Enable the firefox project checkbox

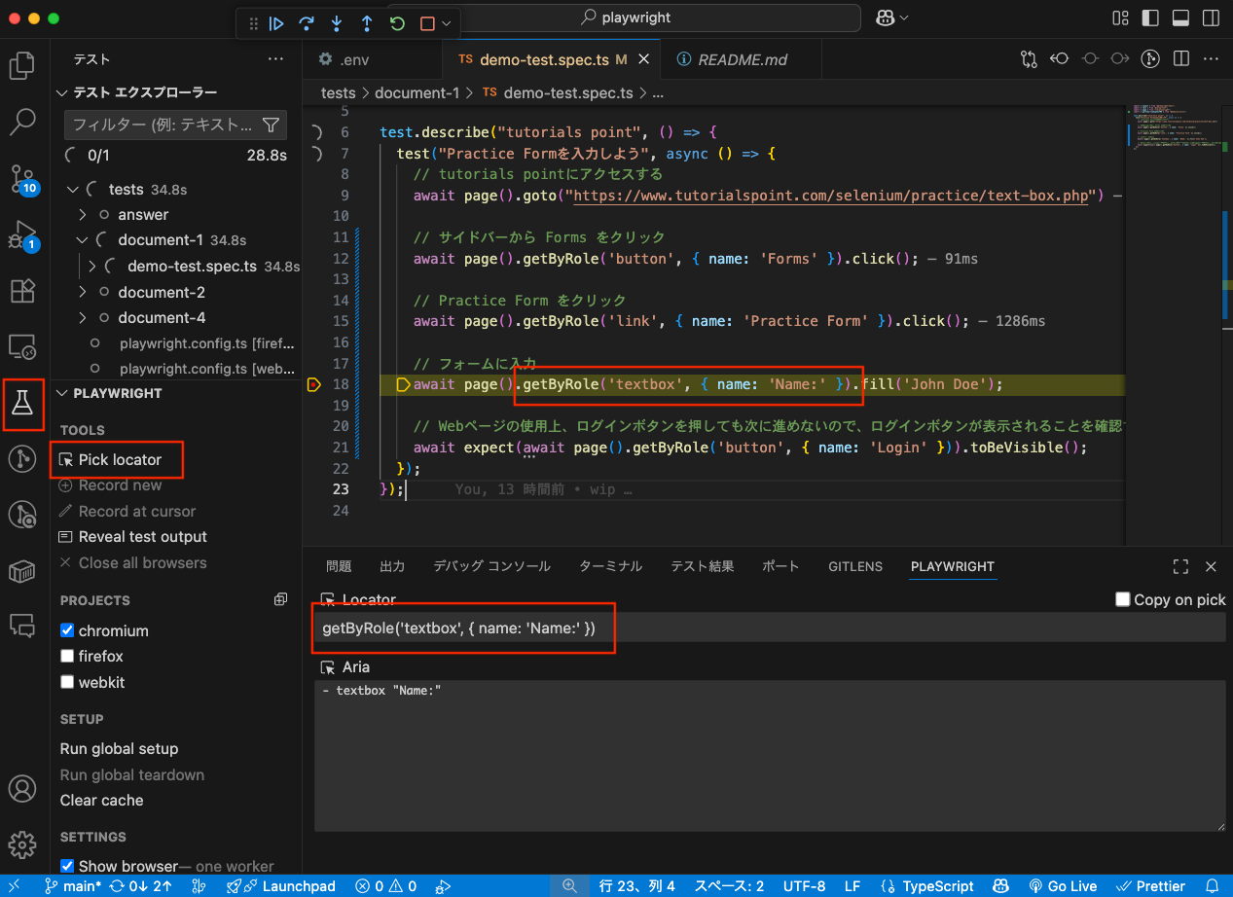tap(67, 657)
